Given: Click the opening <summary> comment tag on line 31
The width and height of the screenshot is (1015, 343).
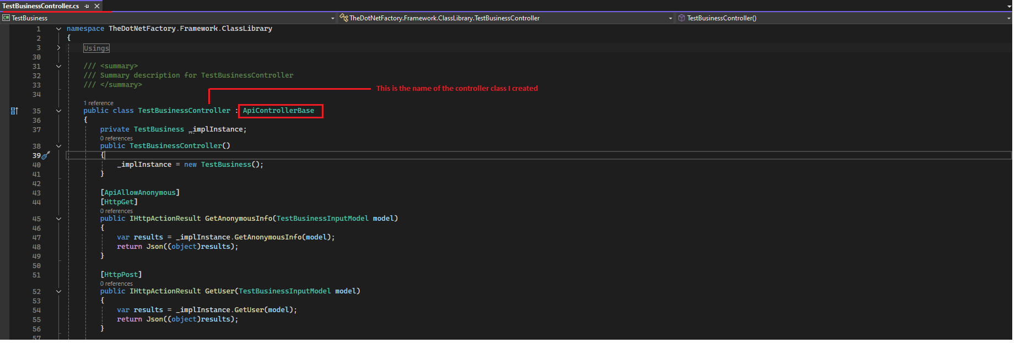Looking at the screenshot, I should tap(119, 66).
